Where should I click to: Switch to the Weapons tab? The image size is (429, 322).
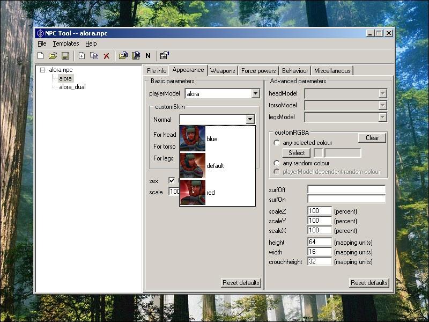(223, 71)
